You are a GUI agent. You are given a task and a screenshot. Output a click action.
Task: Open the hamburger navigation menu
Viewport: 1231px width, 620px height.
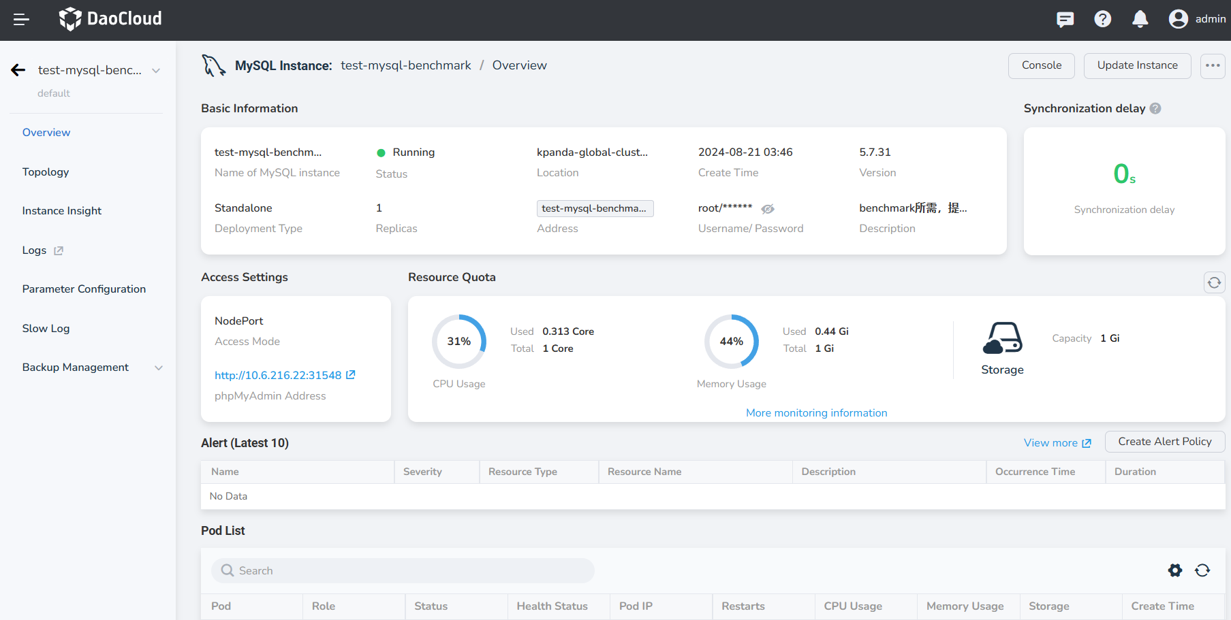click(21, 20)
